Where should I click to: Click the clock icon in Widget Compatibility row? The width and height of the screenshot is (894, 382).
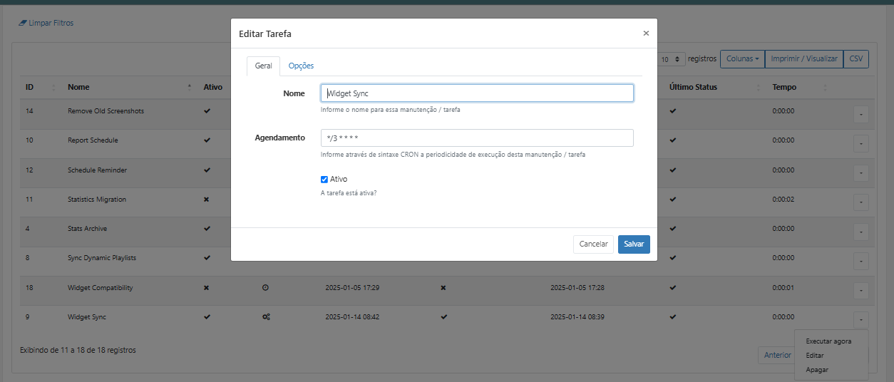266,288
